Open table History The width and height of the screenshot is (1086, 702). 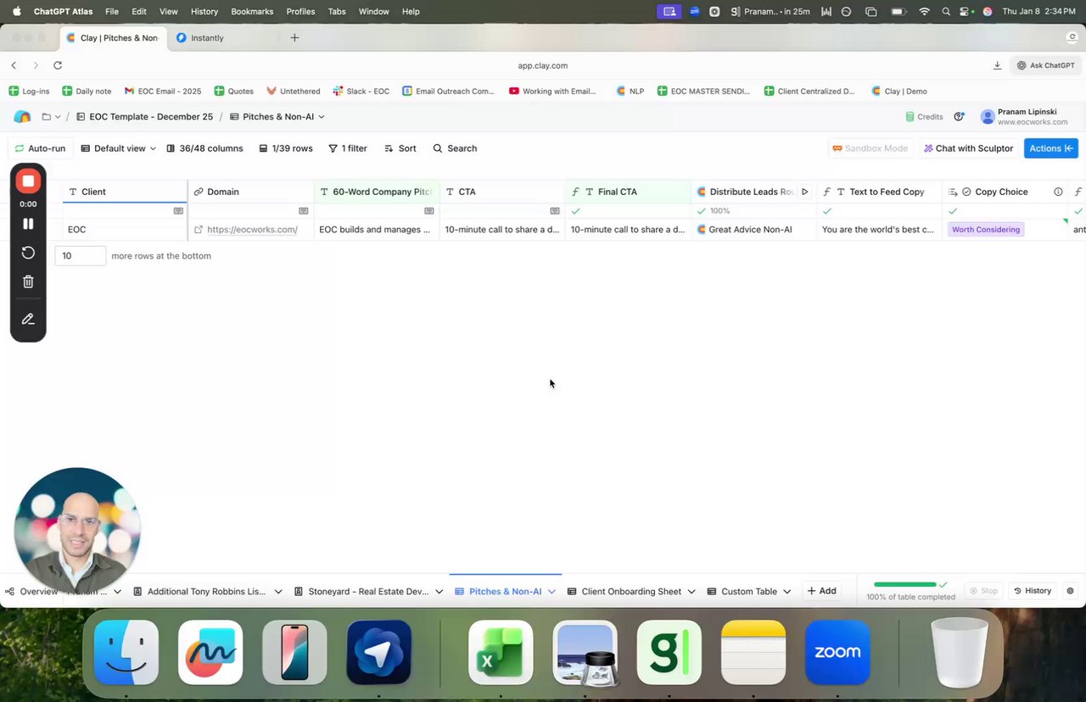[1033, 591]
